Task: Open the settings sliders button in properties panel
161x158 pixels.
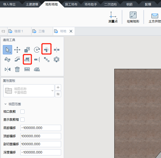Action: tap(58, 94)
